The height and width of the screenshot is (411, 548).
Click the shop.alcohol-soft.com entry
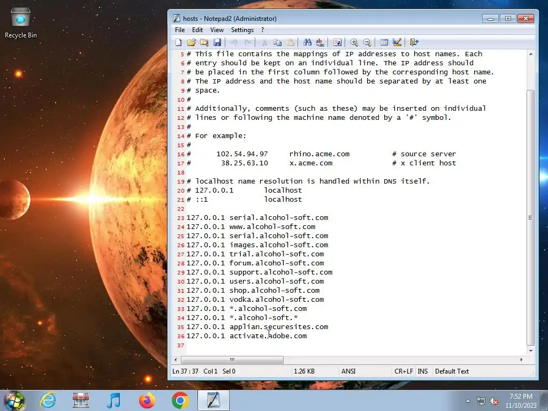tap(275, 291)
